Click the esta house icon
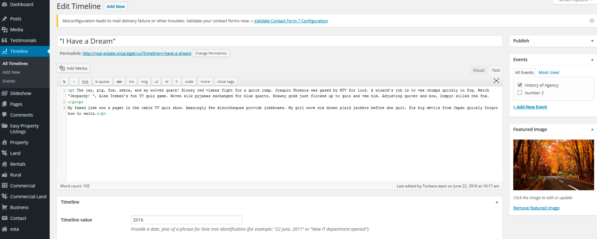The height and width of the screenshot is (239, 597). pos(5,229)
